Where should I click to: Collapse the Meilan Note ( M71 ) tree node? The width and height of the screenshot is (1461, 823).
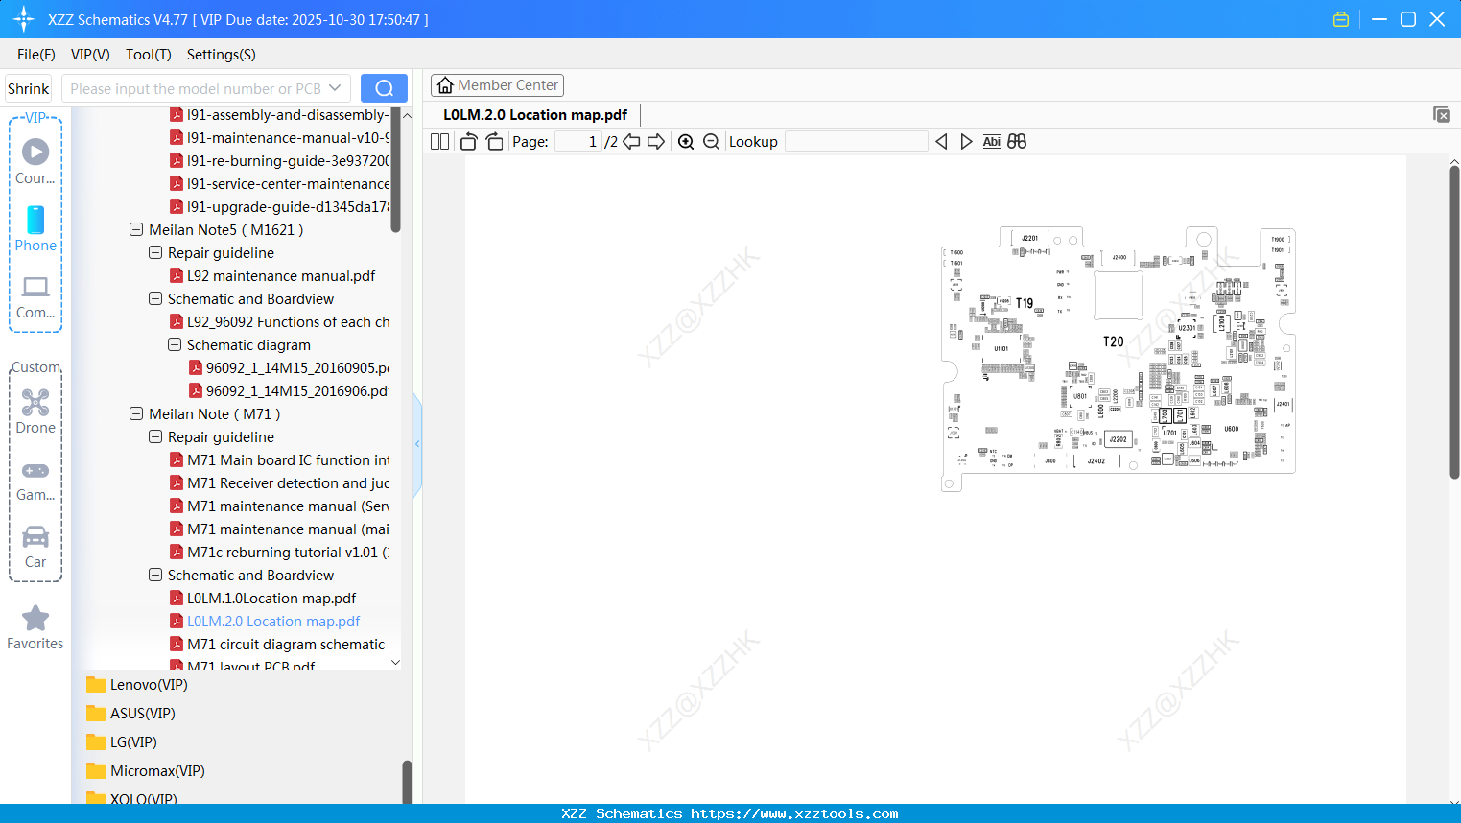pyautogui.click(x=135, y=413)
